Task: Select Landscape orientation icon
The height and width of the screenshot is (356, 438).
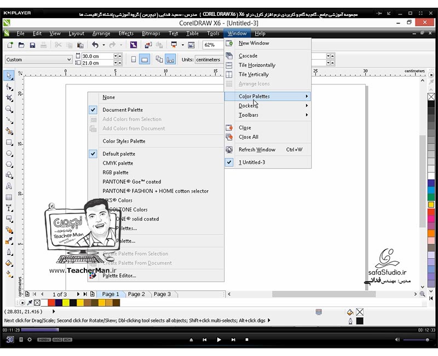Action: point(145,59)
